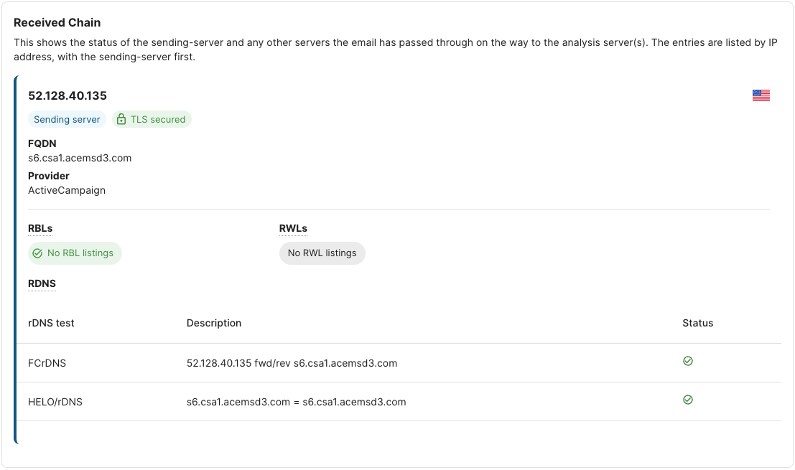Select the FQDN value s6.csa1.acemsd3.com
The height and width of the screenshot is (470, 795).
click(x=79, y=158)
